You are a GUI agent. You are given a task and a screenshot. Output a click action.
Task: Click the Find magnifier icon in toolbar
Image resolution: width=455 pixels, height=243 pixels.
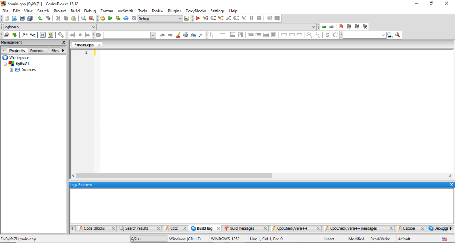(x=84, y=19)
